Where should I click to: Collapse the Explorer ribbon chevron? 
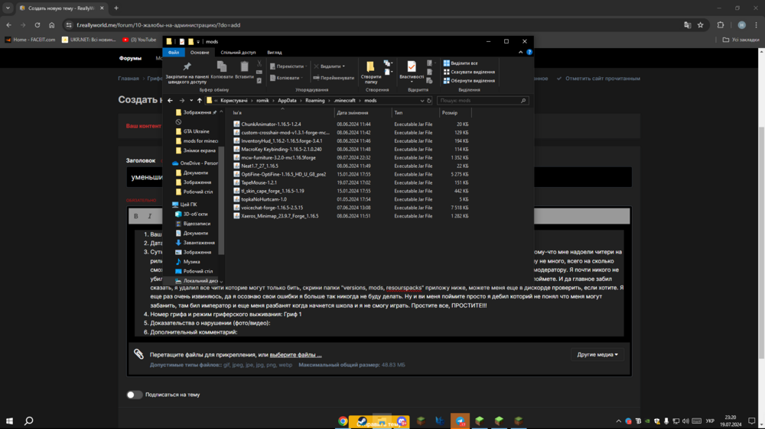pos(520,52)
